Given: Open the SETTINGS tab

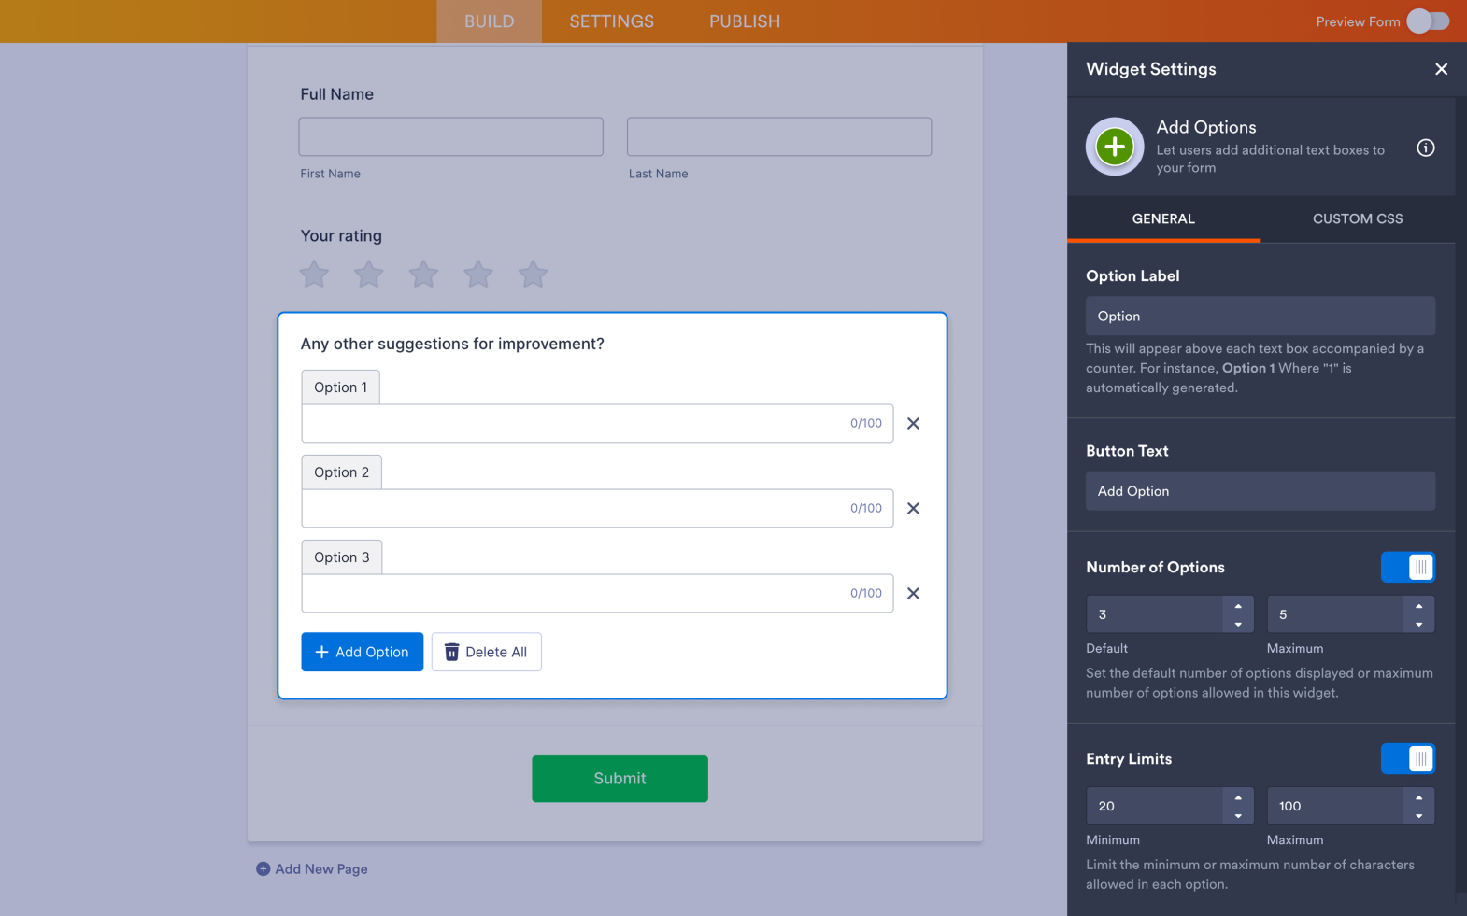Looking at the screenshot, I should click(x=612, y=21).
